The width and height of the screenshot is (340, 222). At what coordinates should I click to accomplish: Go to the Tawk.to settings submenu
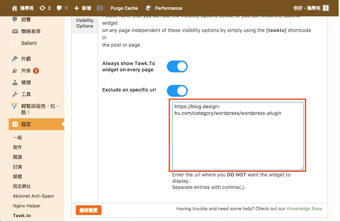(x=22, y=215)
